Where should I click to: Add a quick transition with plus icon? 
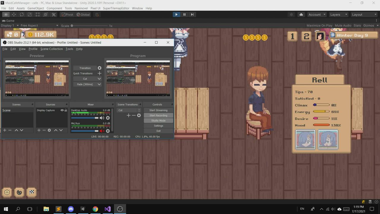coord(99,73)
